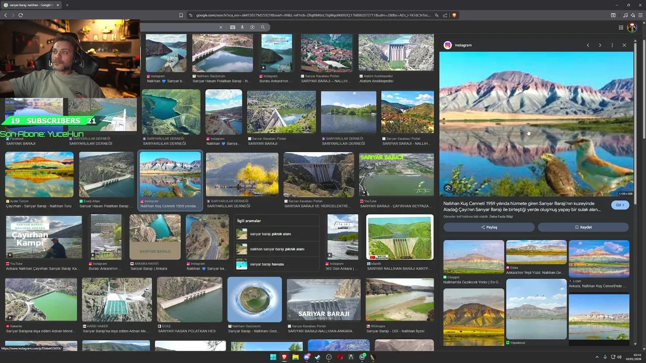646x363 pixels.
Task: Open the Enuygun Nallıhan'da Gezilecek Yerler image
Action: (x=473, y=257)
